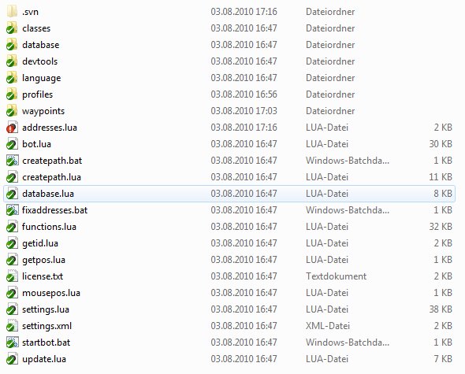Select the createpath.lua file icon

12,177
